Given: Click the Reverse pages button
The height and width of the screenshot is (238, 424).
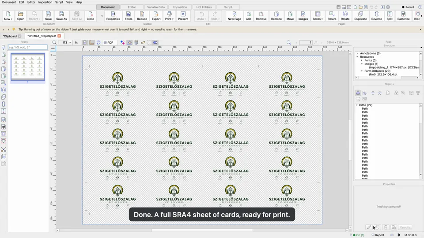Looking at the screenshot, I should tap(376, 16).
